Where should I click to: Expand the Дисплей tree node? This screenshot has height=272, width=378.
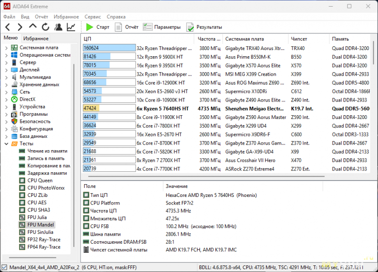point(6,70)
